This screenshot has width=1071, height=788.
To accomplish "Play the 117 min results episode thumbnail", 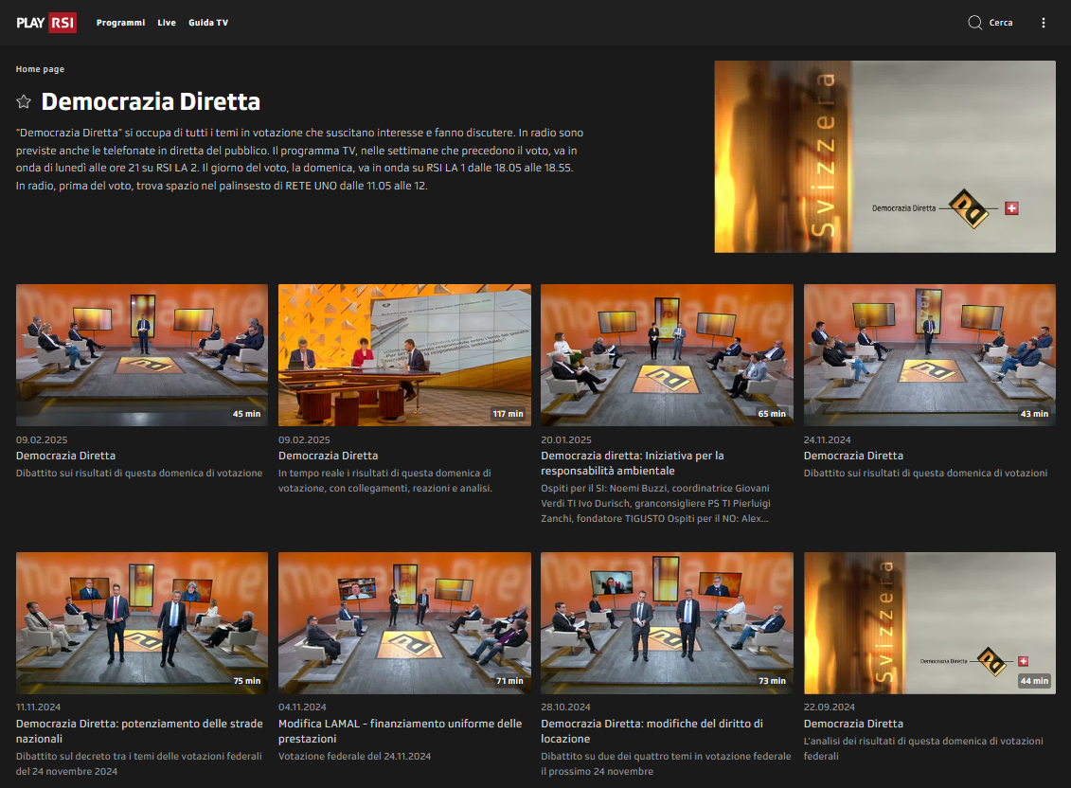I will click(x=404, y=355).
